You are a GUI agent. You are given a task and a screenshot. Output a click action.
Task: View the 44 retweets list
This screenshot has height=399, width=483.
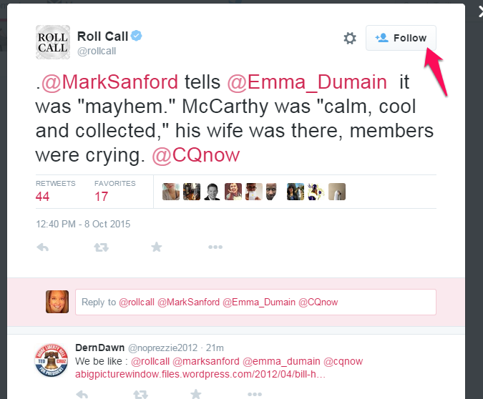[43, 196]
